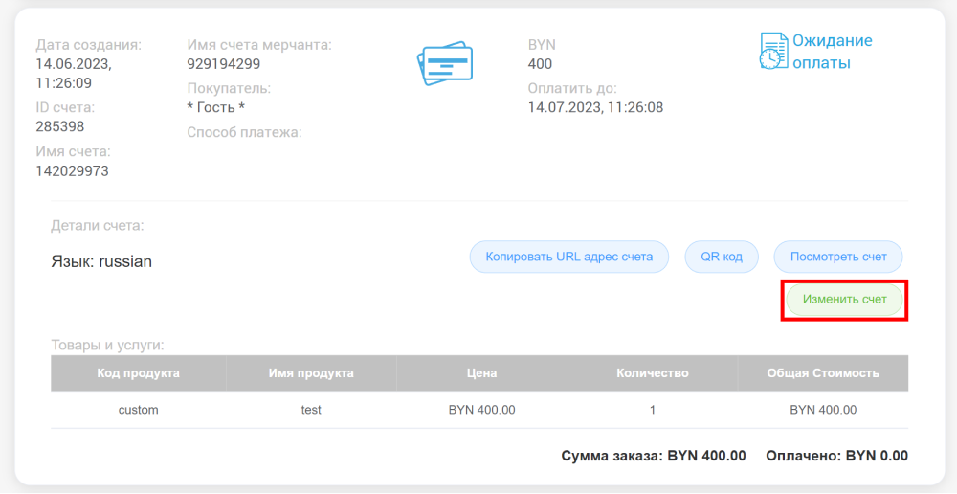This screenshot has height=494, width=957.
Task: Open the 'QR код' button
Action: (723, 257)
